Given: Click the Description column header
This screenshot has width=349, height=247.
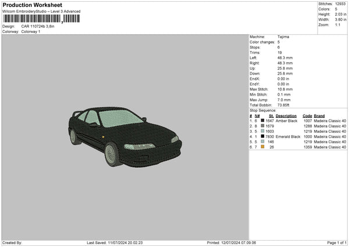Looking at the screenshot, I should pos(286,115).
